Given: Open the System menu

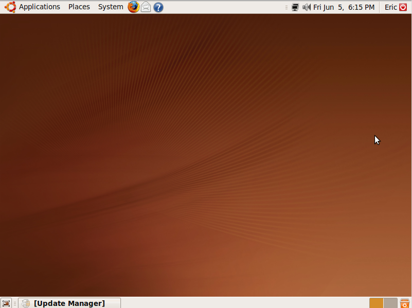Looking at the screenshot, I should tap(111, 7).
